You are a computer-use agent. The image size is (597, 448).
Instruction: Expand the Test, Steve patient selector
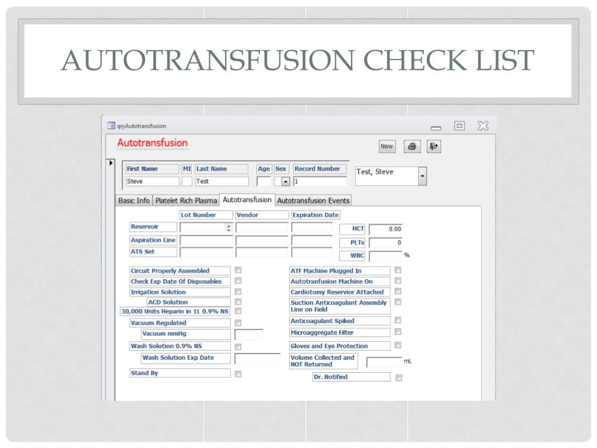pyautogui.click(x=422, y=176)
